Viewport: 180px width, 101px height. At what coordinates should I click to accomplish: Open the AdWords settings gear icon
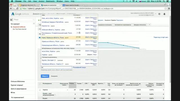159,14
